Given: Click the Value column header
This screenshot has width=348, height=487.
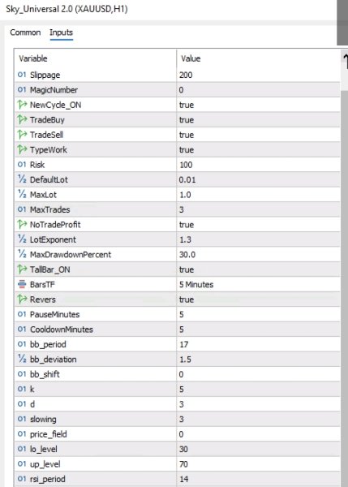Looking at the screenshot, I should click(x=258, y=58).
